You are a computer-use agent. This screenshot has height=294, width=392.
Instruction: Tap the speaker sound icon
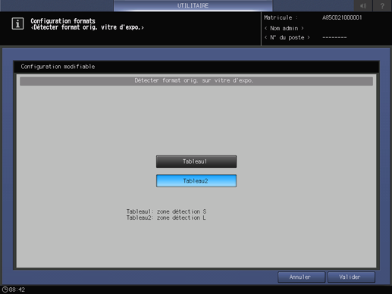click(x=363, y=5)
